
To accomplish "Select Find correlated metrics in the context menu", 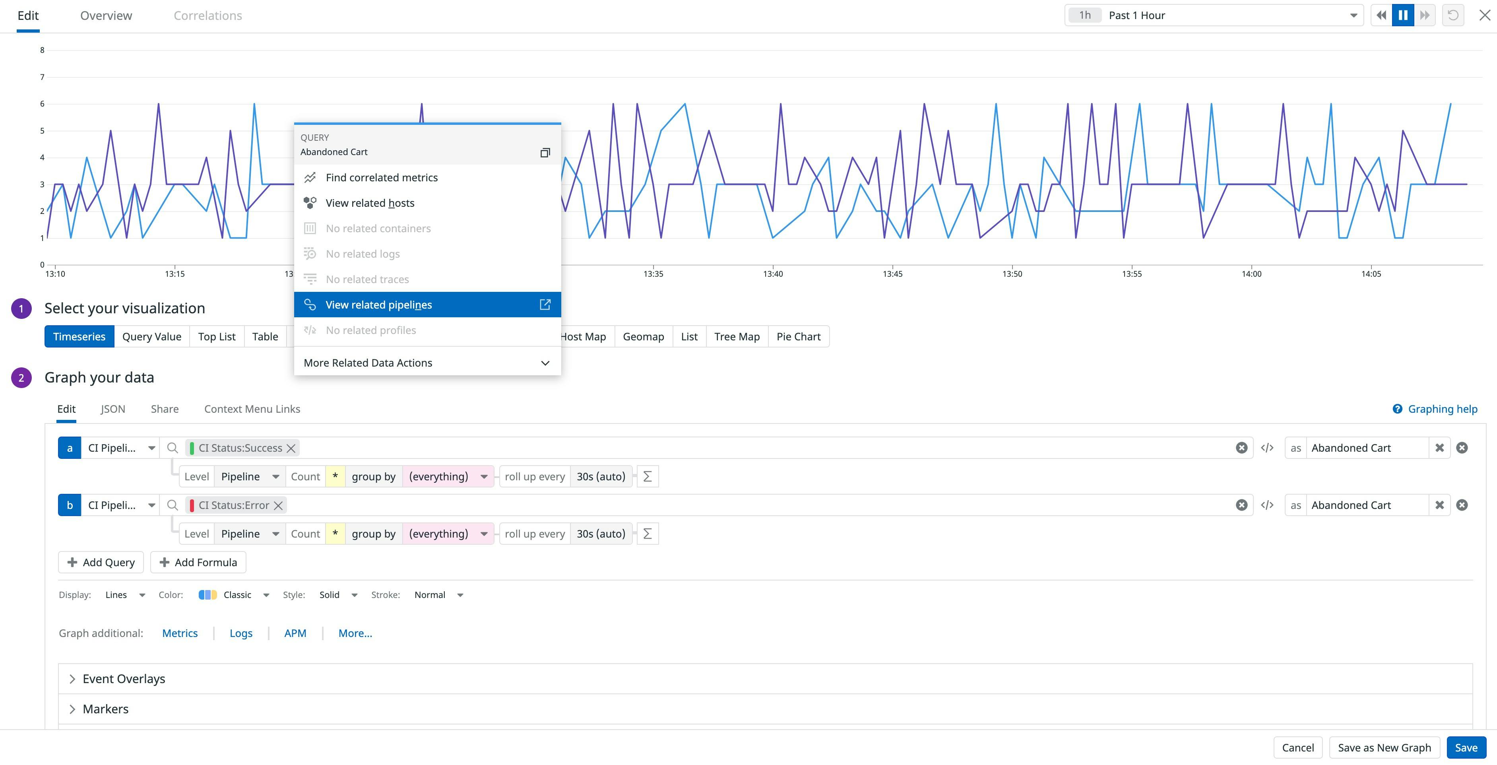I will coord(381,177).
